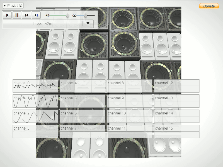Click the volume speaker icon
This screenshot has width=223, height=167.
pos(47,15)
